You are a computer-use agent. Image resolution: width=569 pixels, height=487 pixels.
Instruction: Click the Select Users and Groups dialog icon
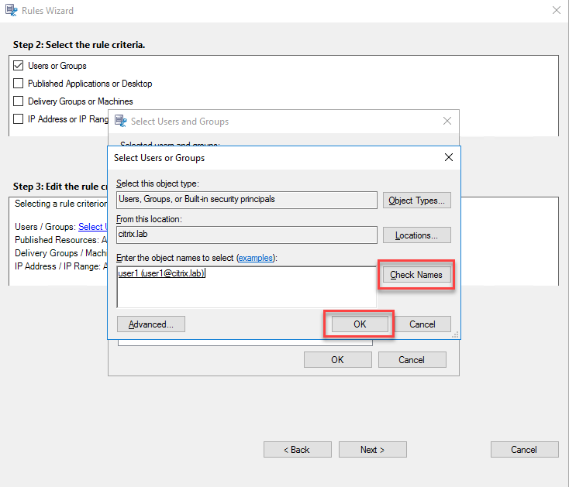[121, 121]
